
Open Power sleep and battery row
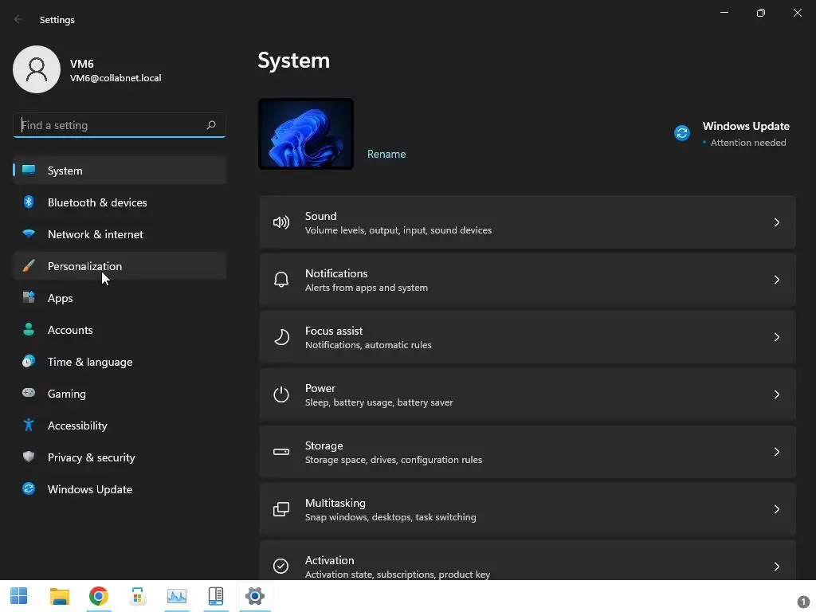tap(528, 394)
